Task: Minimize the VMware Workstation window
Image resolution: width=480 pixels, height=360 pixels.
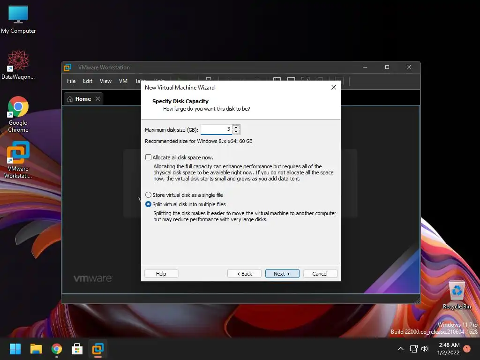Action: click(x=365, y=67)
